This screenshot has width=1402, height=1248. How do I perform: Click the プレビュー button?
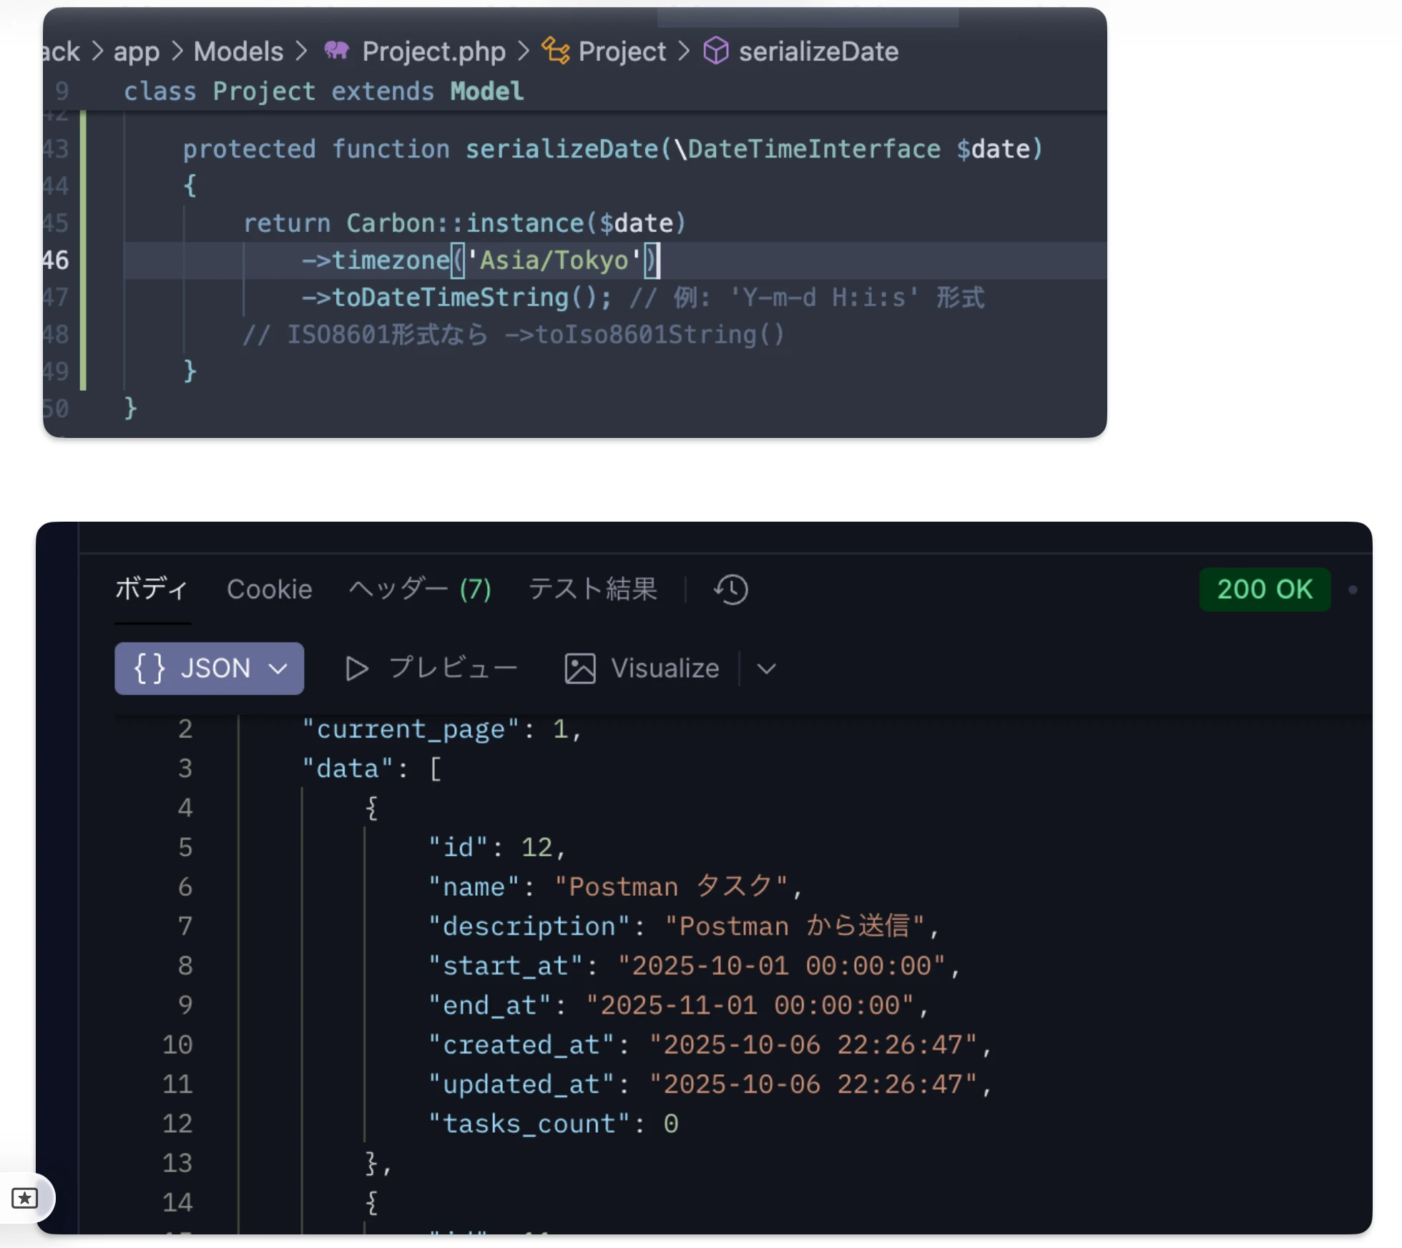coord(452,668)
